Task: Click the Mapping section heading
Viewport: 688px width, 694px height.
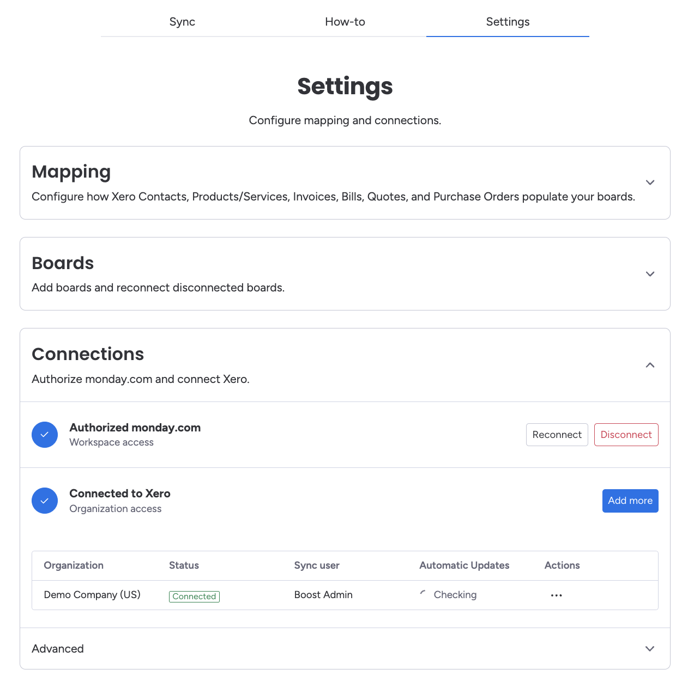Action: [71, 172]
